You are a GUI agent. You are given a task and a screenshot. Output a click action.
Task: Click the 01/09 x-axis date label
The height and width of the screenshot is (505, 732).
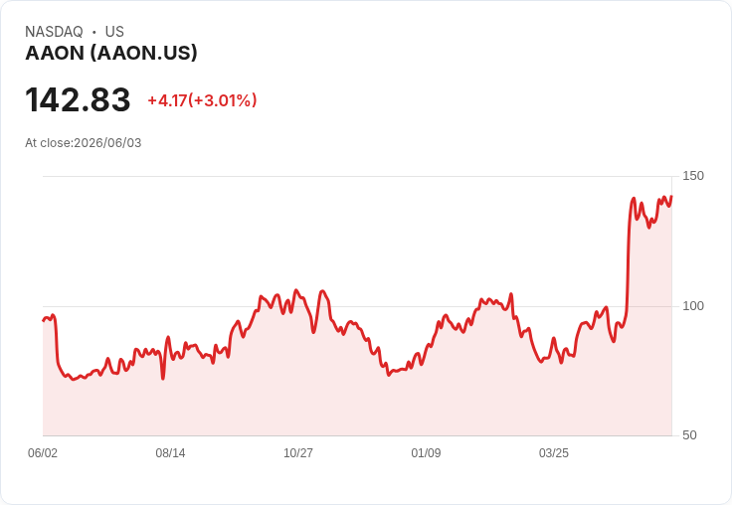[x=426, y=452]
